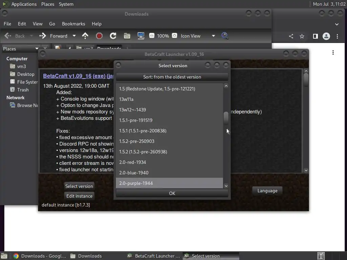Image resolution: width=347 pixels, height=260 pixels.
Task: Open the Chrome three-dot menu
Action: tap(337, 36)
